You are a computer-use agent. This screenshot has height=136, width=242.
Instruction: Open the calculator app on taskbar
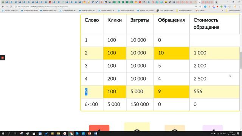pyautogui.click(x=34, y=133)
